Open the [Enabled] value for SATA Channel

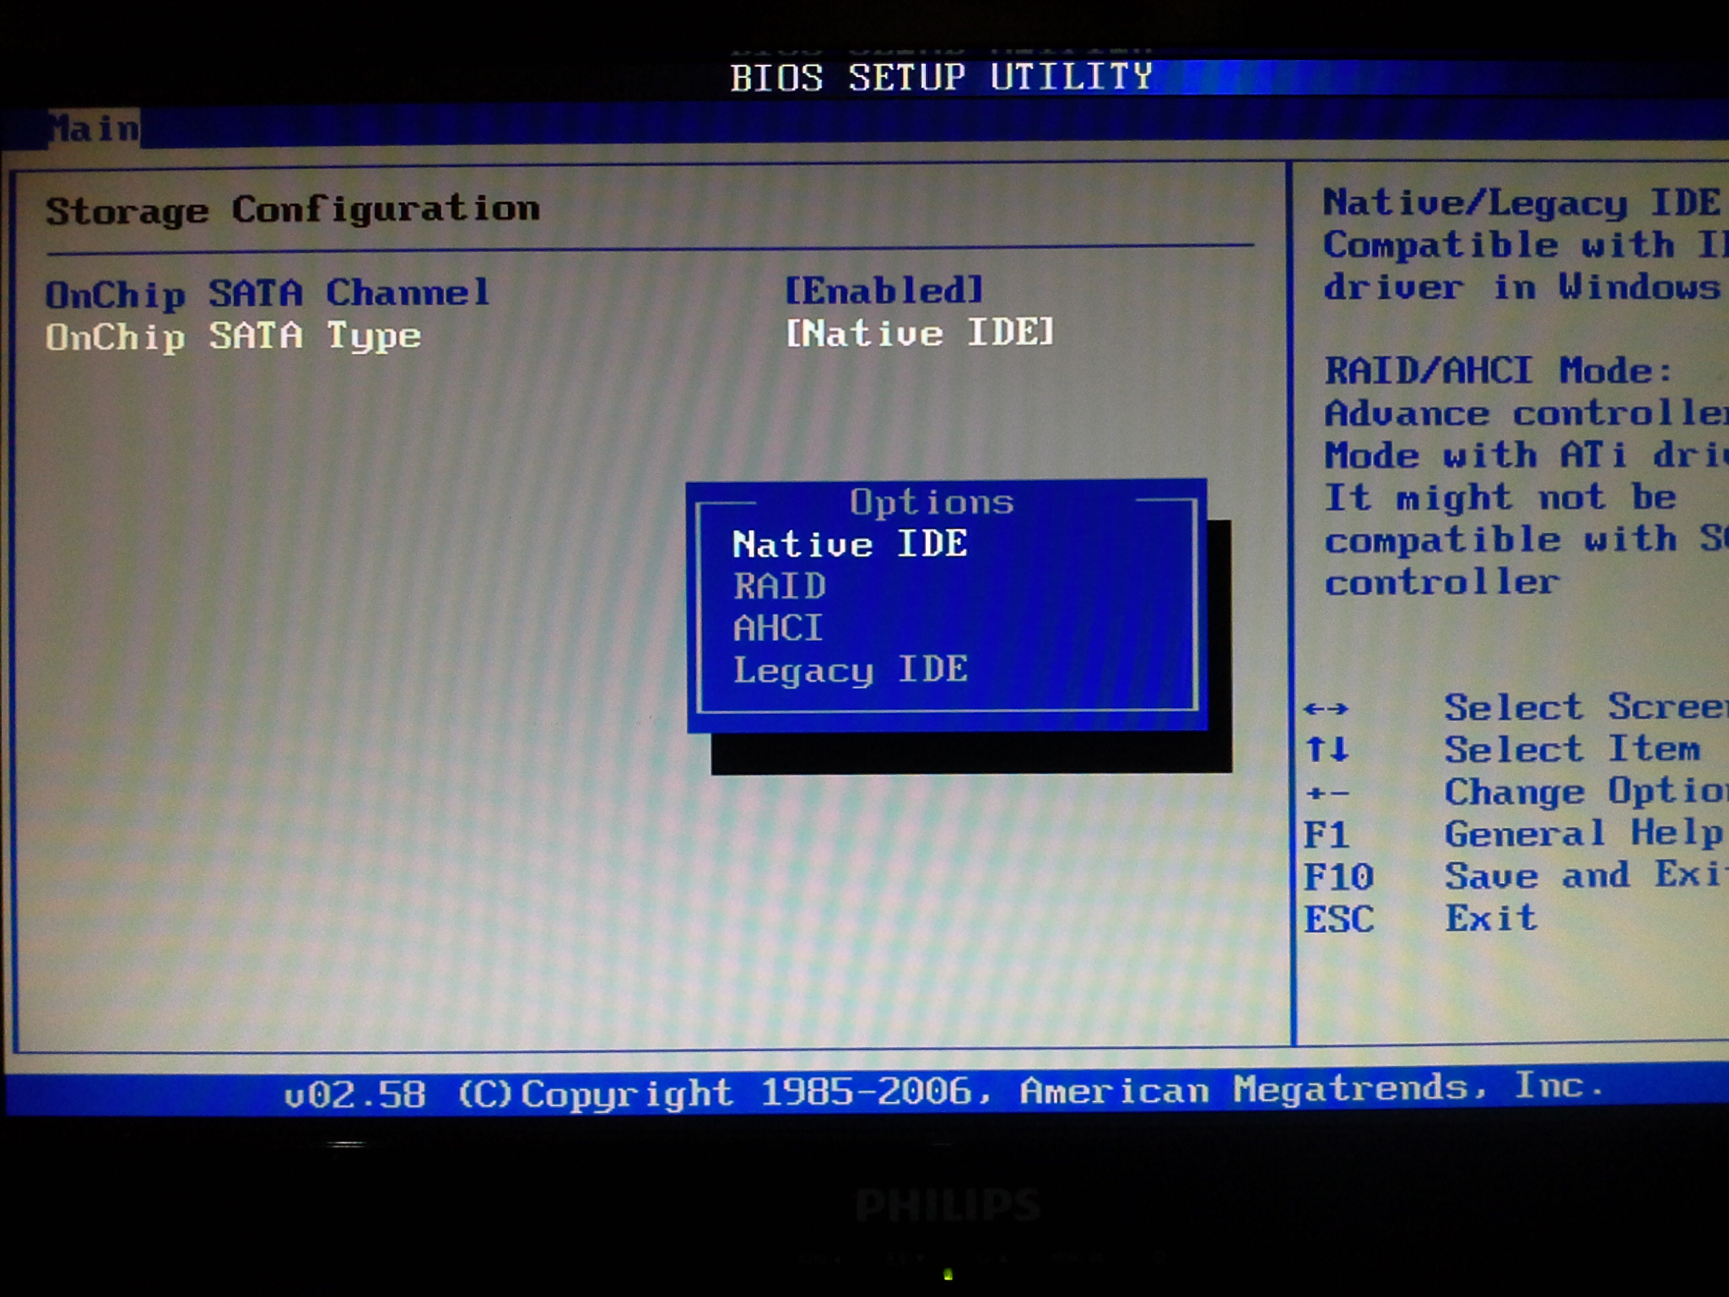[883, 291]
